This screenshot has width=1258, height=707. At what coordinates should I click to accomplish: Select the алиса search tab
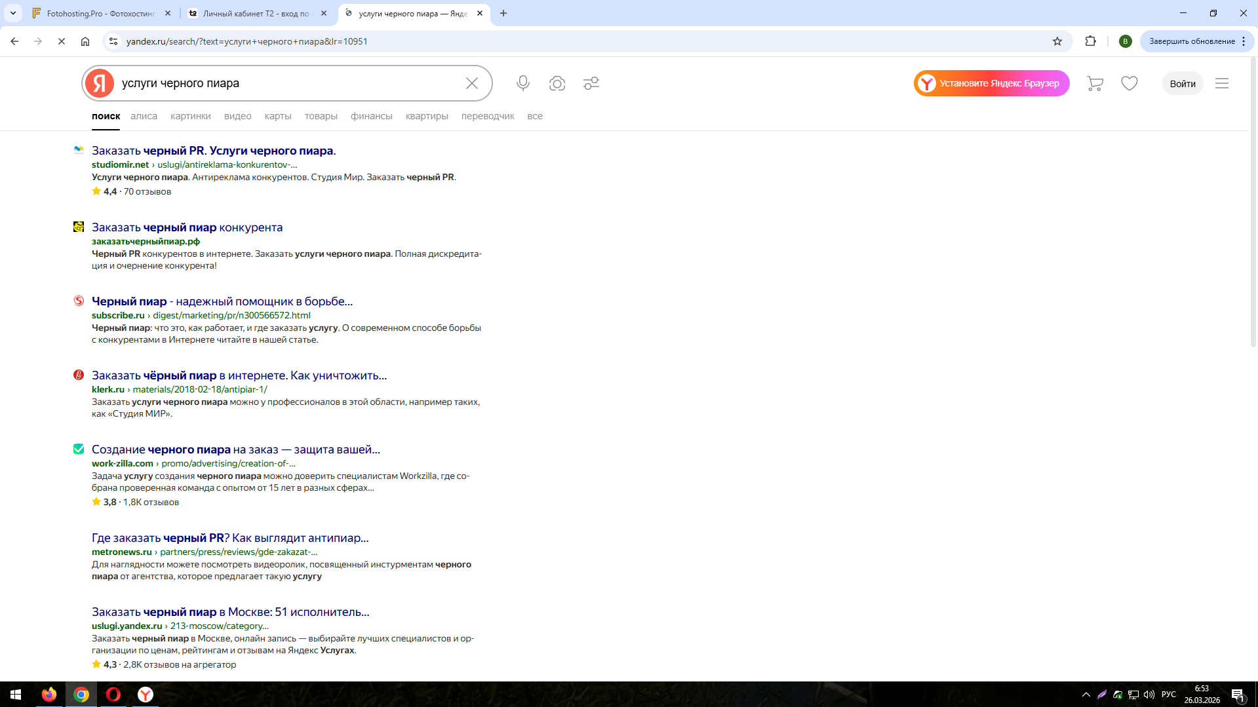pos(144,116)
